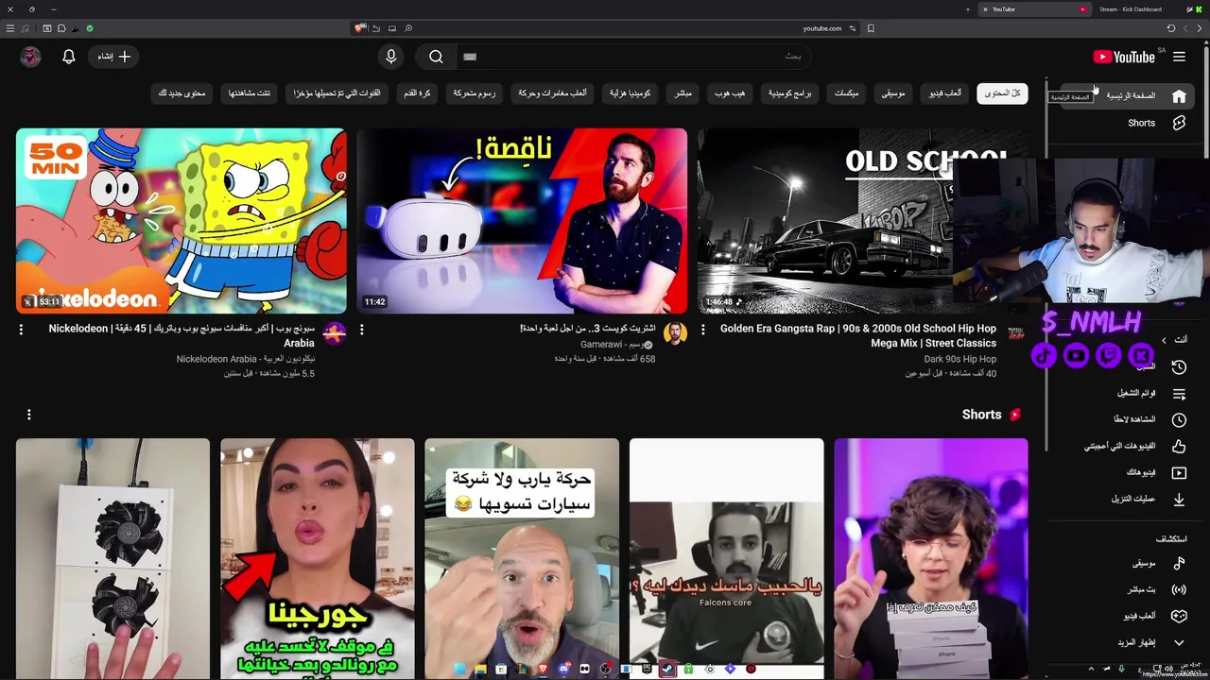1210x680 pixels.
Task: Click the on-screen keyboard icon in search box
Action: 470,57
